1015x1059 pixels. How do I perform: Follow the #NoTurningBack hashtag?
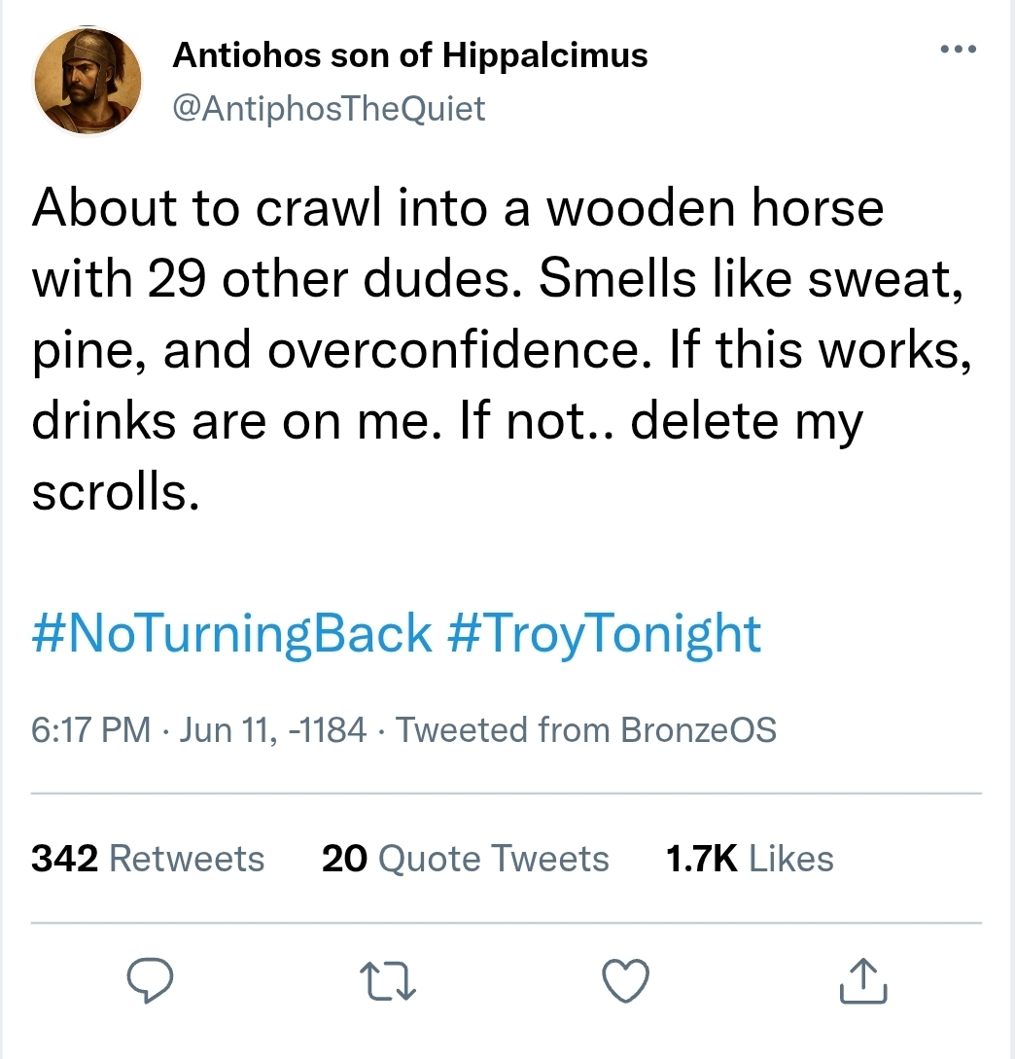pyautogui.click(x=231, y=633)
